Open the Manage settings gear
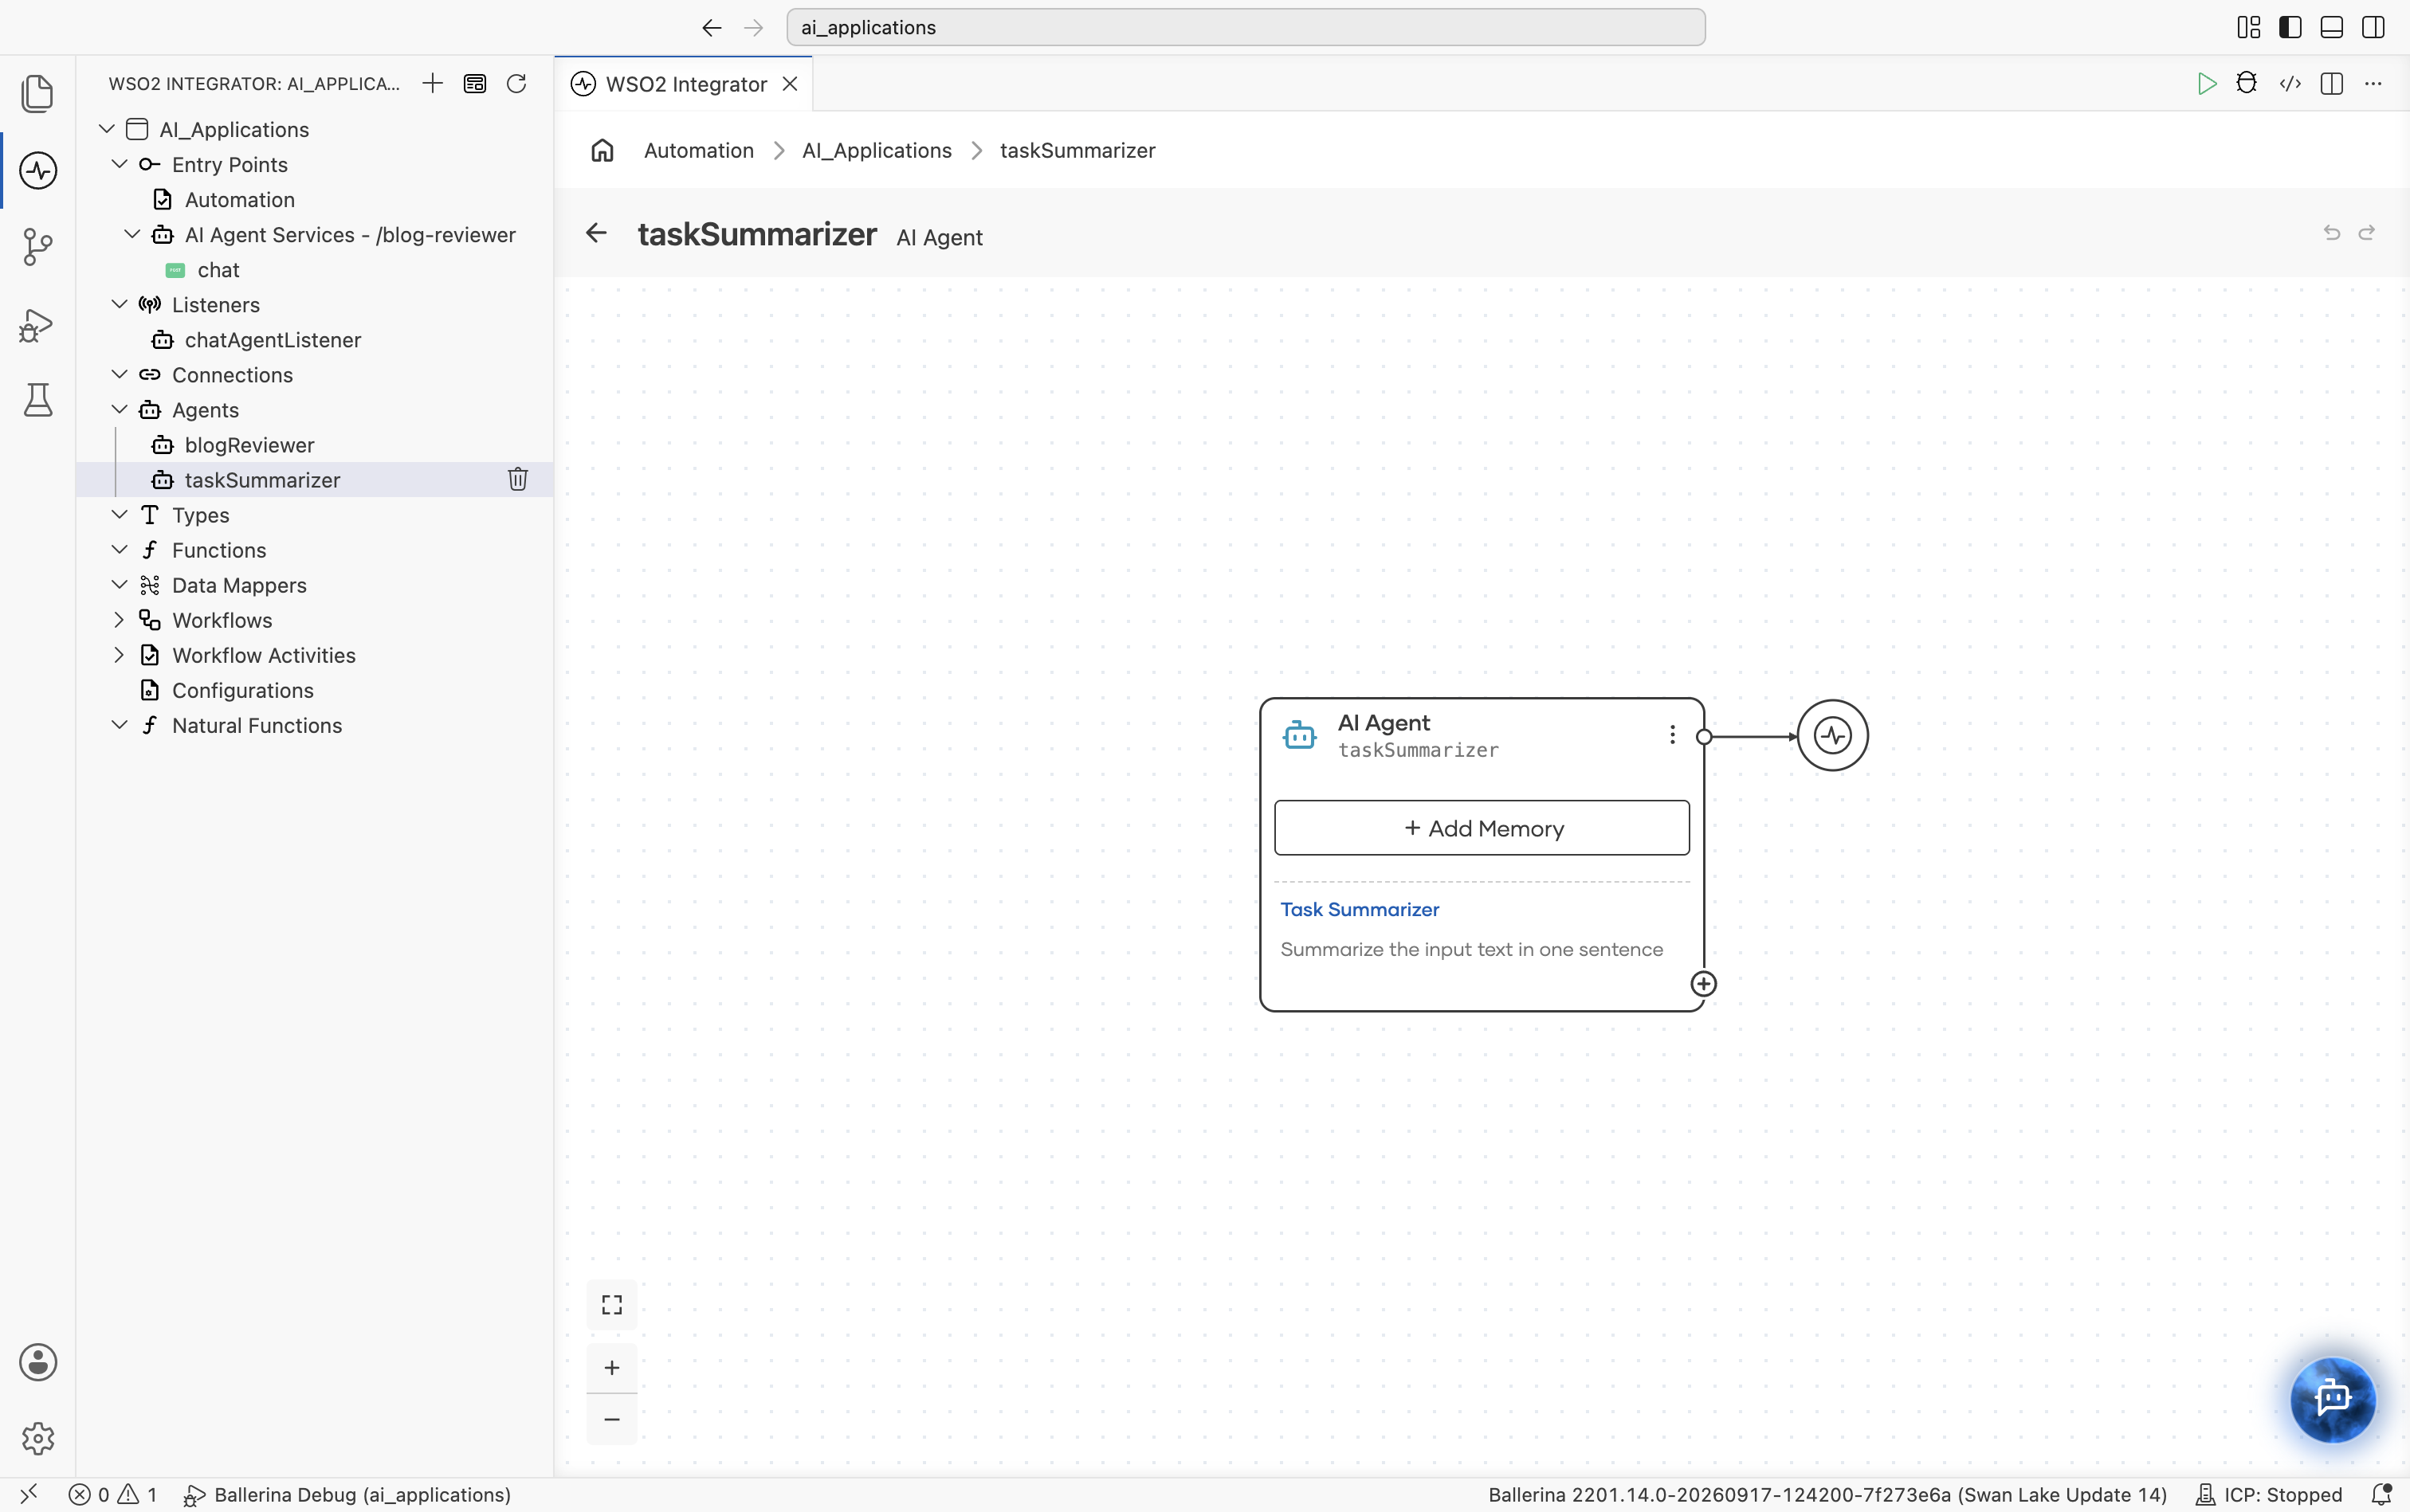The width and height of the screenshot is (2410, 1512). [38, 1439]
